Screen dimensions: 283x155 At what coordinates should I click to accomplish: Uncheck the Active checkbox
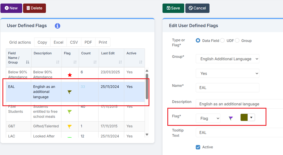point(198,147)
